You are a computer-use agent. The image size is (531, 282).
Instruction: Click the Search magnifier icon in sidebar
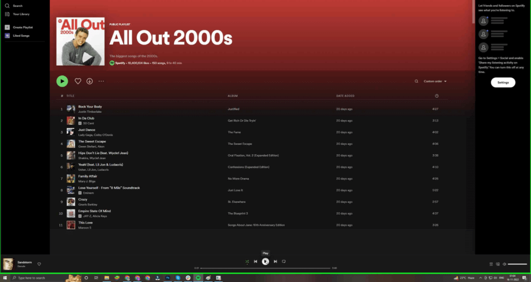coord(7,6)
